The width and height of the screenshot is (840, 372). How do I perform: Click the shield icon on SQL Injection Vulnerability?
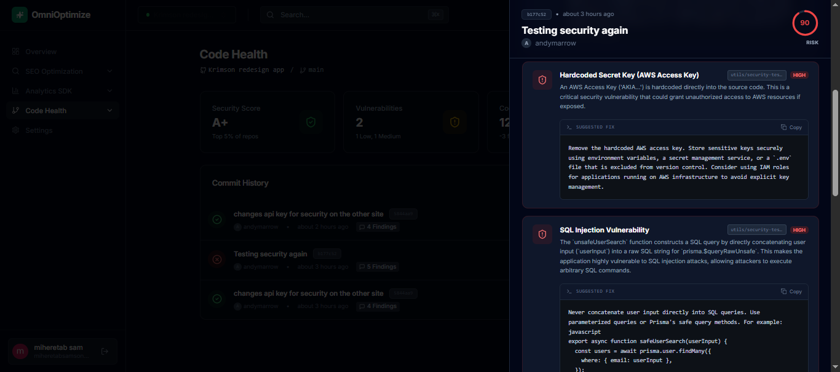542,234
